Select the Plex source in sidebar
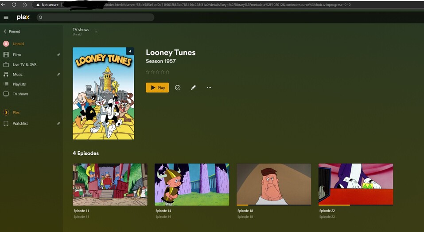This screenshot has height=232, width=424. 16,112
